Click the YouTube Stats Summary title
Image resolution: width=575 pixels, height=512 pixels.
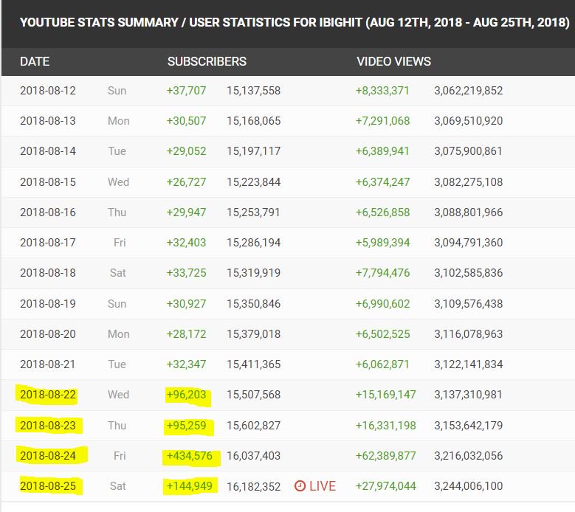click(x=295, y=22)
